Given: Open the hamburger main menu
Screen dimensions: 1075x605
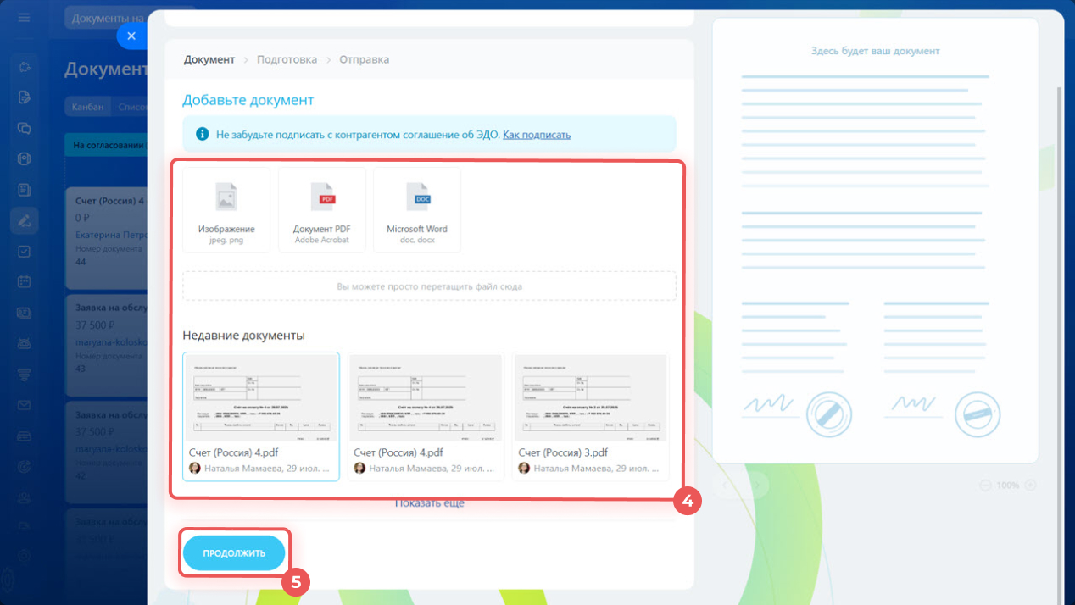Looking at the screenshot, I should point(24,17).
